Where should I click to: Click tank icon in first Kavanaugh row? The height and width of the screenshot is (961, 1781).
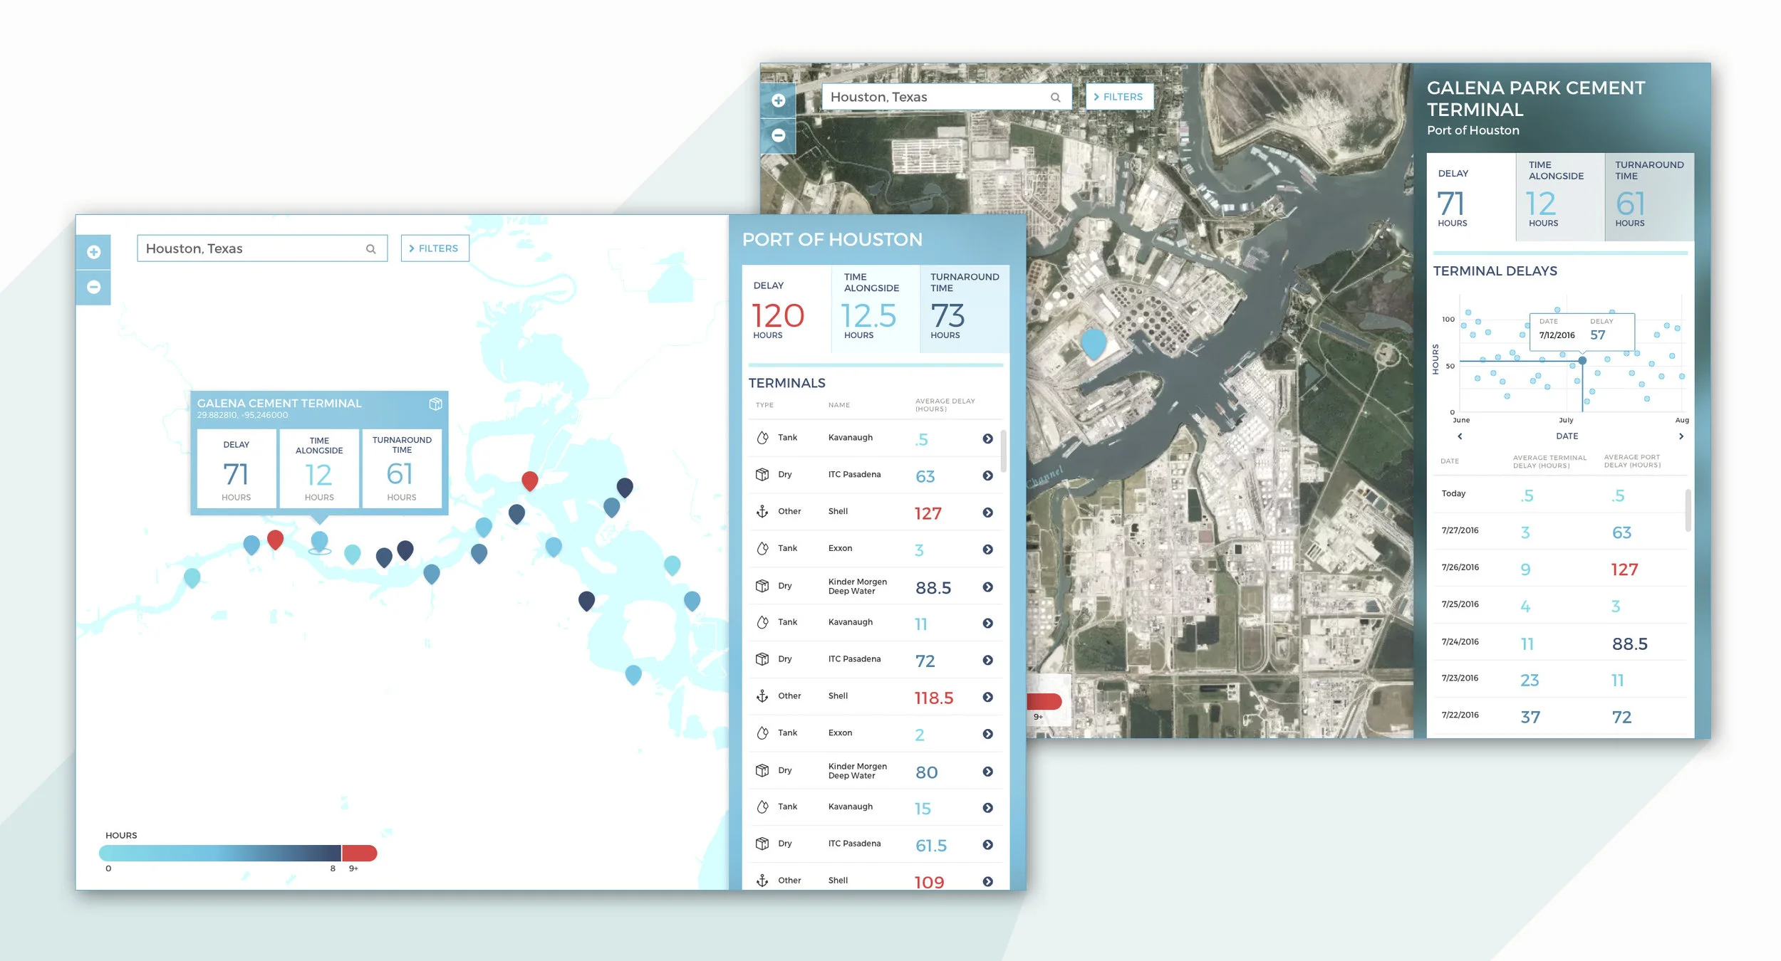click(x=762, y=438)
